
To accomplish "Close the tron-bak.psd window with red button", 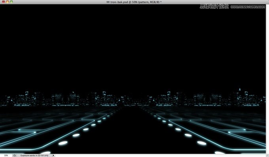I will click(x=4, y=2).
